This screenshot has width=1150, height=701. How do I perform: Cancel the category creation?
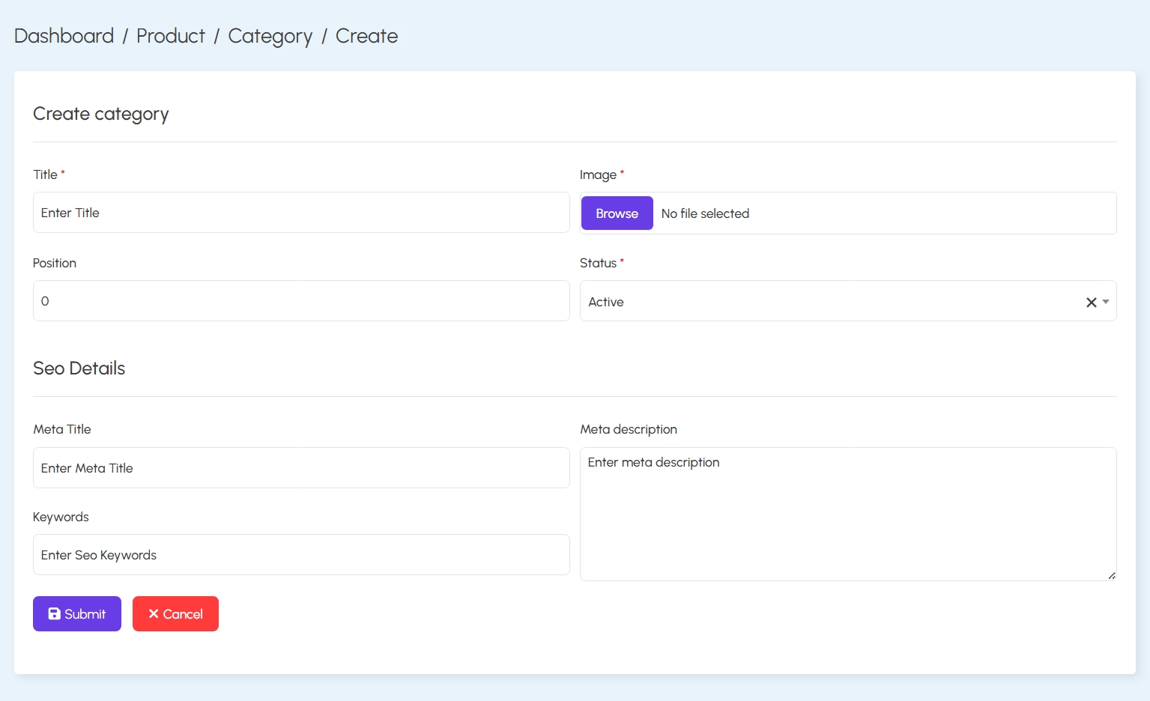(175, 613)
